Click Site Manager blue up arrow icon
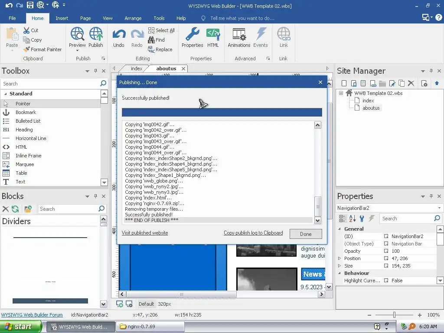Screen dimensions: 444x333 coord(437,83)
